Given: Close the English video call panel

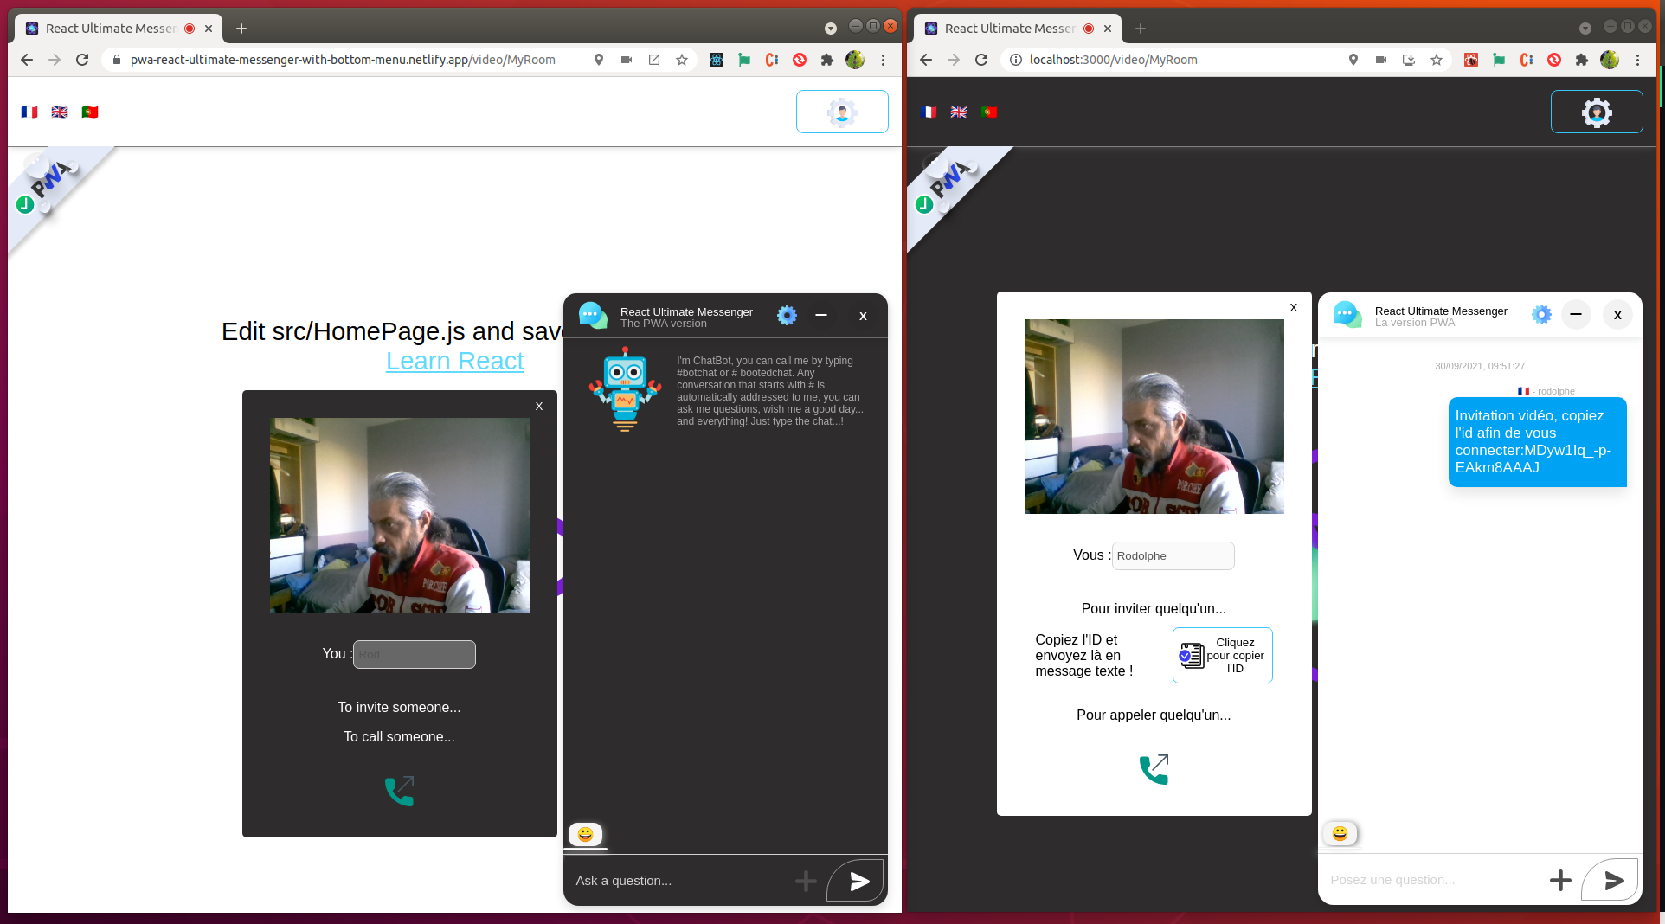Looking at the screenshot, I should [539, 407].
